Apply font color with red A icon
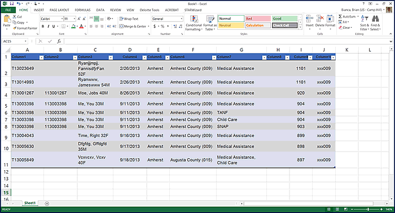 coord(81,26)
